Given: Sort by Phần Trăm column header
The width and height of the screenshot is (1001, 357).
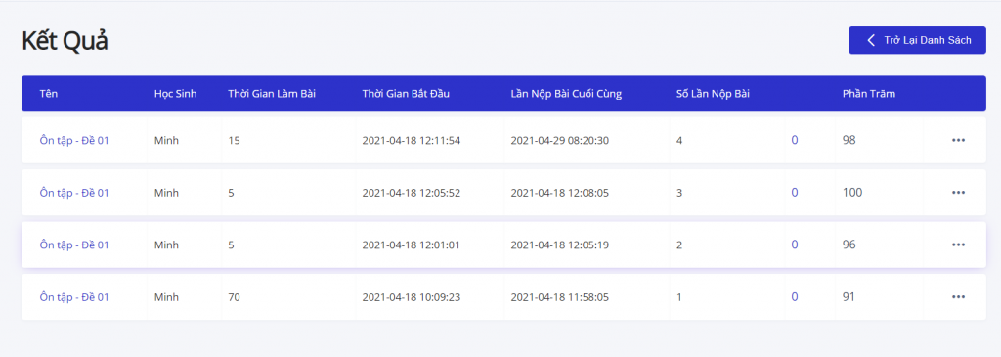Looking at the screenshot, I should [x=868, y=94].
